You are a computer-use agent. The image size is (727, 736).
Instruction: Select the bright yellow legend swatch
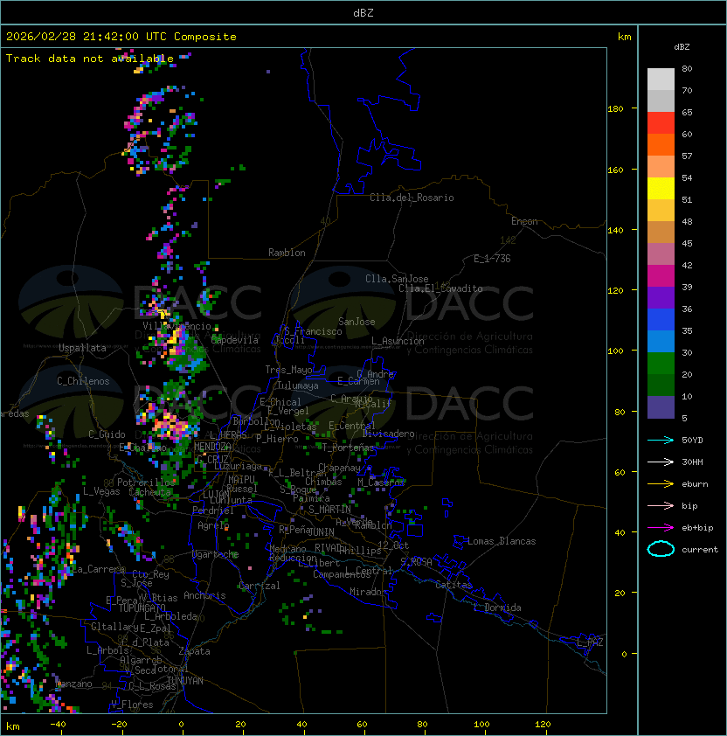661,188
